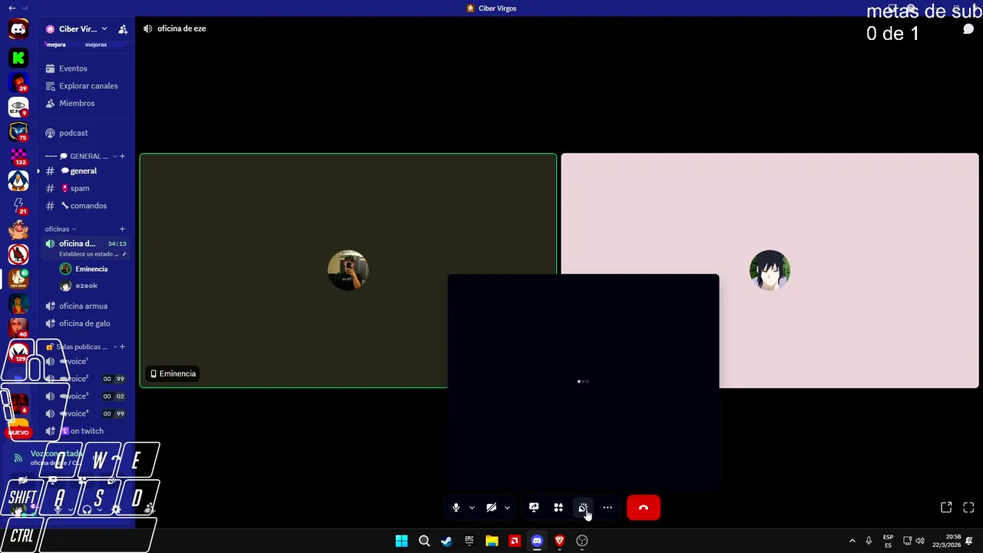Viewport: 983px width, 553px height.
Task: Show hidden system tray icons
Action: [x=852, y=541]
